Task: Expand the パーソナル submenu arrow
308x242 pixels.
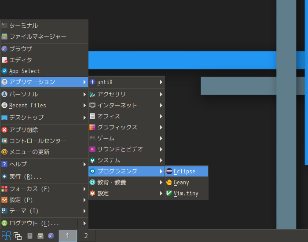Action: tap(84, 94)
